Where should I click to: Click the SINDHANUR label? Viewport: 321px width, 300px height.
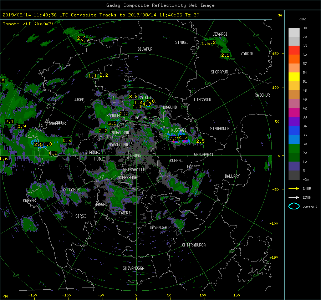coord(220,129)
